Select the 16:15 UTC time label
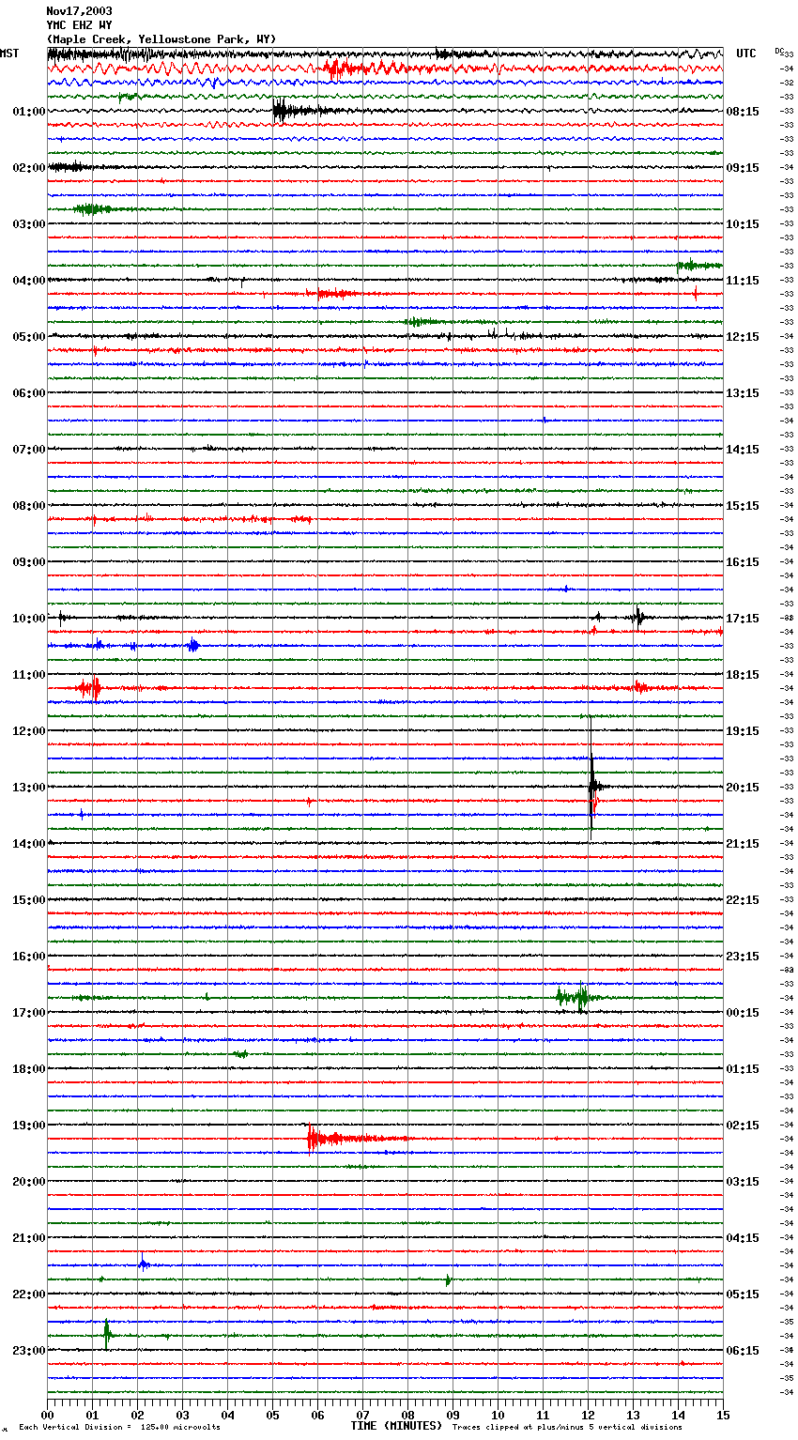 tap(743, 562)
